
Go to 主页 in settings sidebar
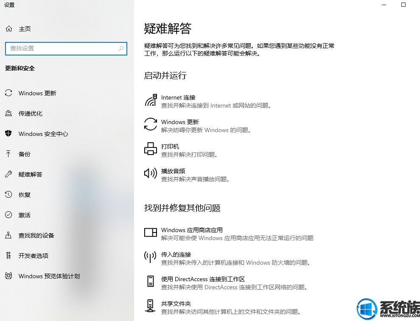25,29
